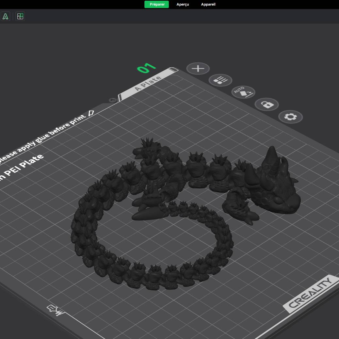This screenshot has width=339, height=339.
Task: Switch to the Aperçu tab
Action: 183,5
